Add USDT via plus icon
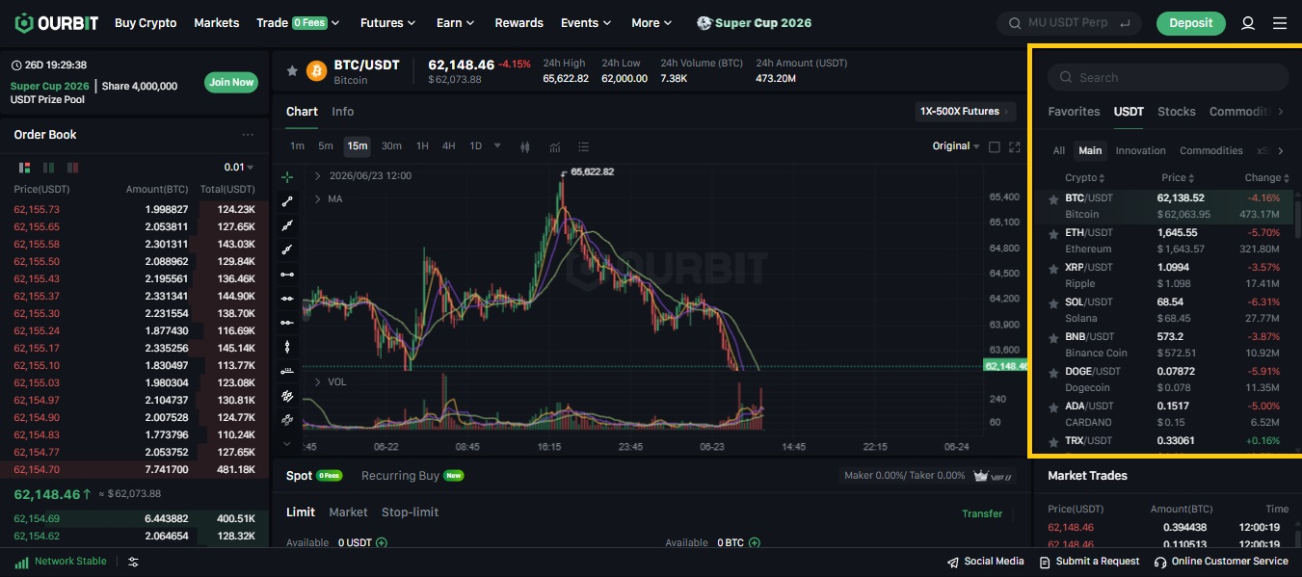The height and width of the screenshot is (577, 1302). (382, 543)
